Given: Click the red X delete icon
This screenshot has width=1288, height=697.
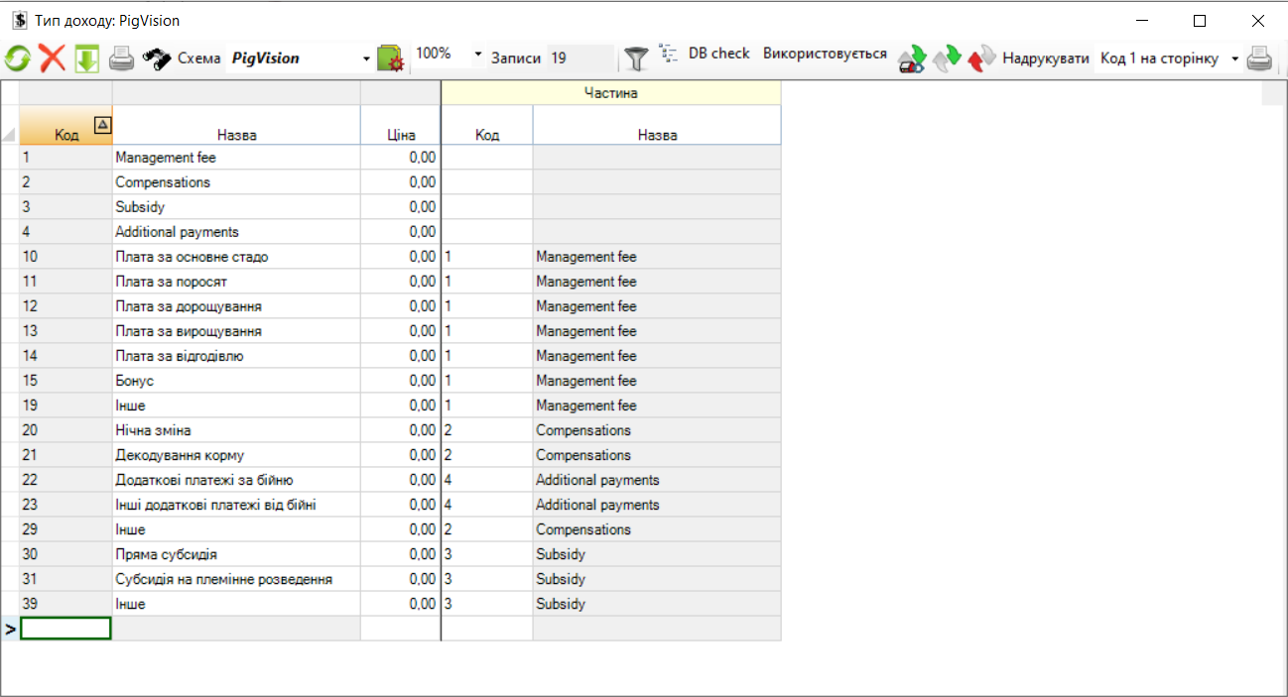Looking at the screenshot, I should [53, 58].
